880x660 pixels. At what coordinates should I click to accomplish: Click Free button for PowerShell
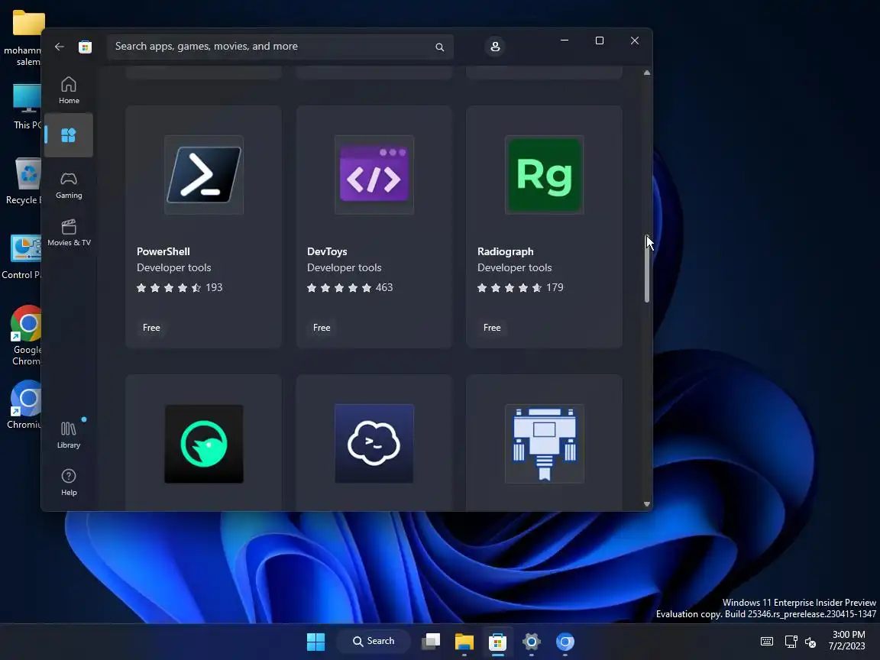(x=151, y=327)
